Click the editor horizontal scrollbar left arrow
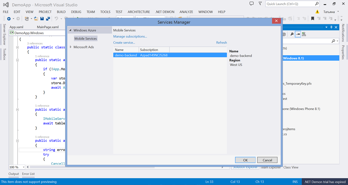The width and height of the screenshot is (348, 185). coord(28,167)
